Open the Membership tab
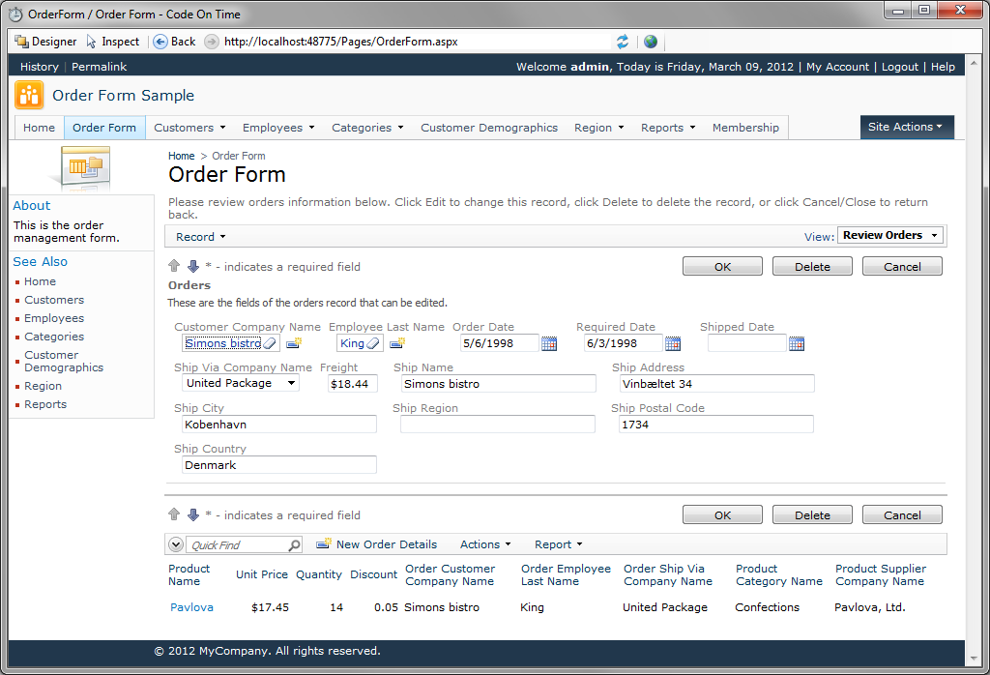This screenshot has width=990, height=675. (x=745, y=128)
